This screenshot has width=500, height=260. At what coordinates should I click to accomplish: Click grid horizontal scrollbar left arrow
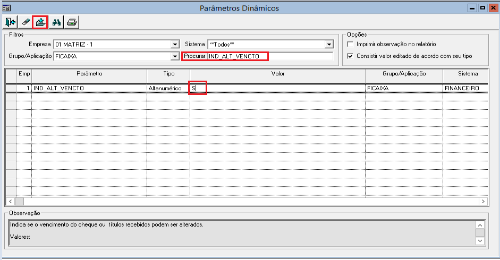point(11,202)
